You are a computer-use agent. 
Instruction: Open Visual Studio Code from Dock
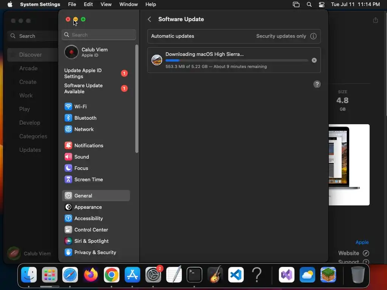pyautogui.click(x=236, y=275)
